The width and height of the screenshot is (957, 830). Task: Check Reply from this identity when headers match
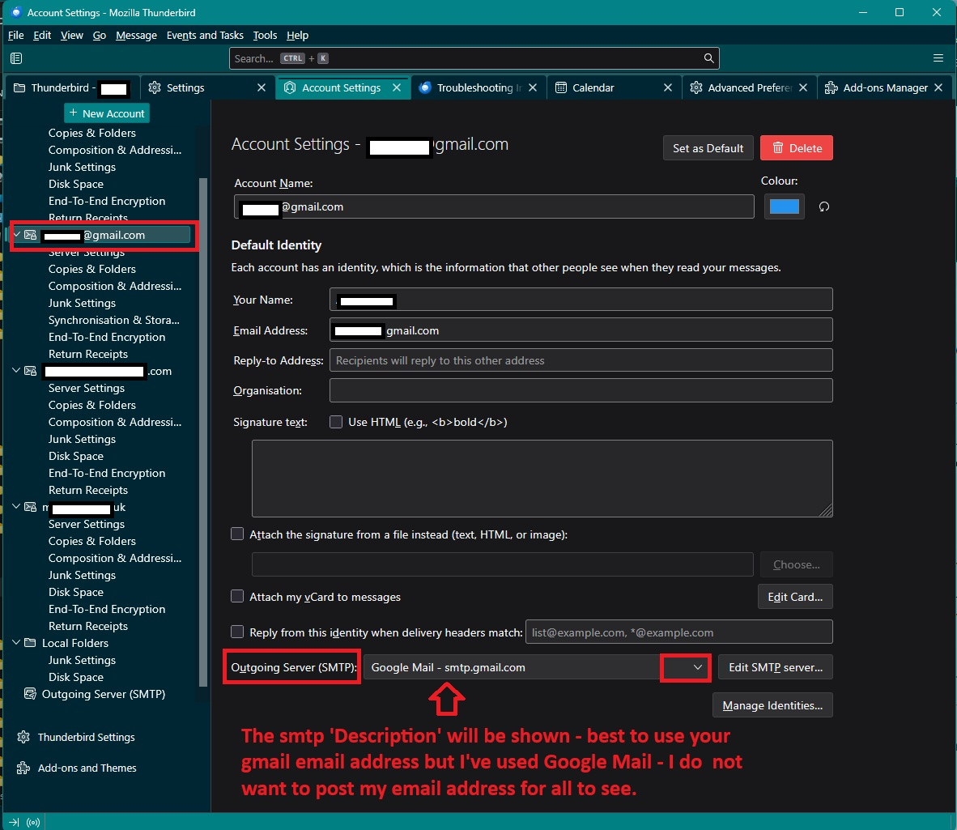[x=236, y=632]
